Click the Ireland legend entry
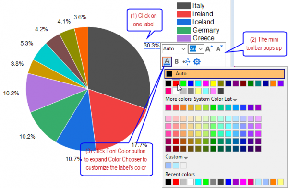288x188 pixels. tap(195, 14)
